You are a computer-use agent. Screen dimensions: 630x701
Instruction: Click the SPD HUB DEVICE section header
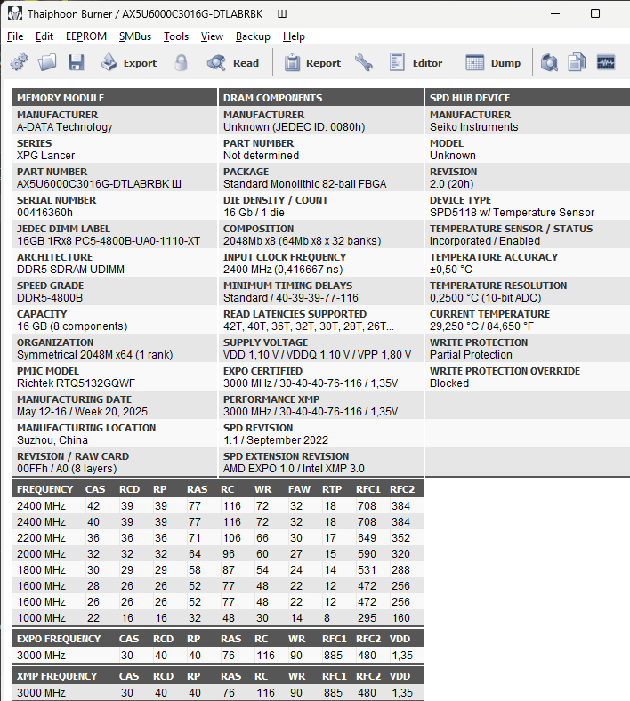point(528,98)
